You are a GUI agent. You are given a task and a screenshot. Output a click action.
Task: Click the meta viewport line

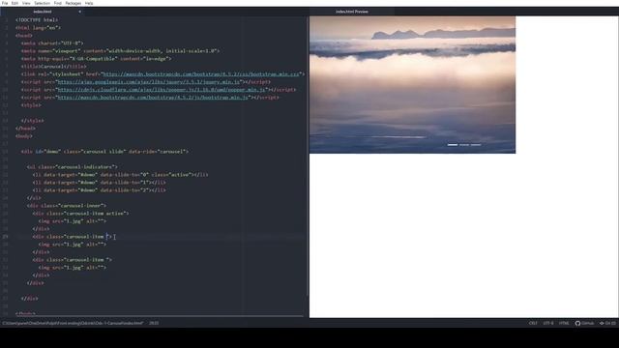coord(120,51)
